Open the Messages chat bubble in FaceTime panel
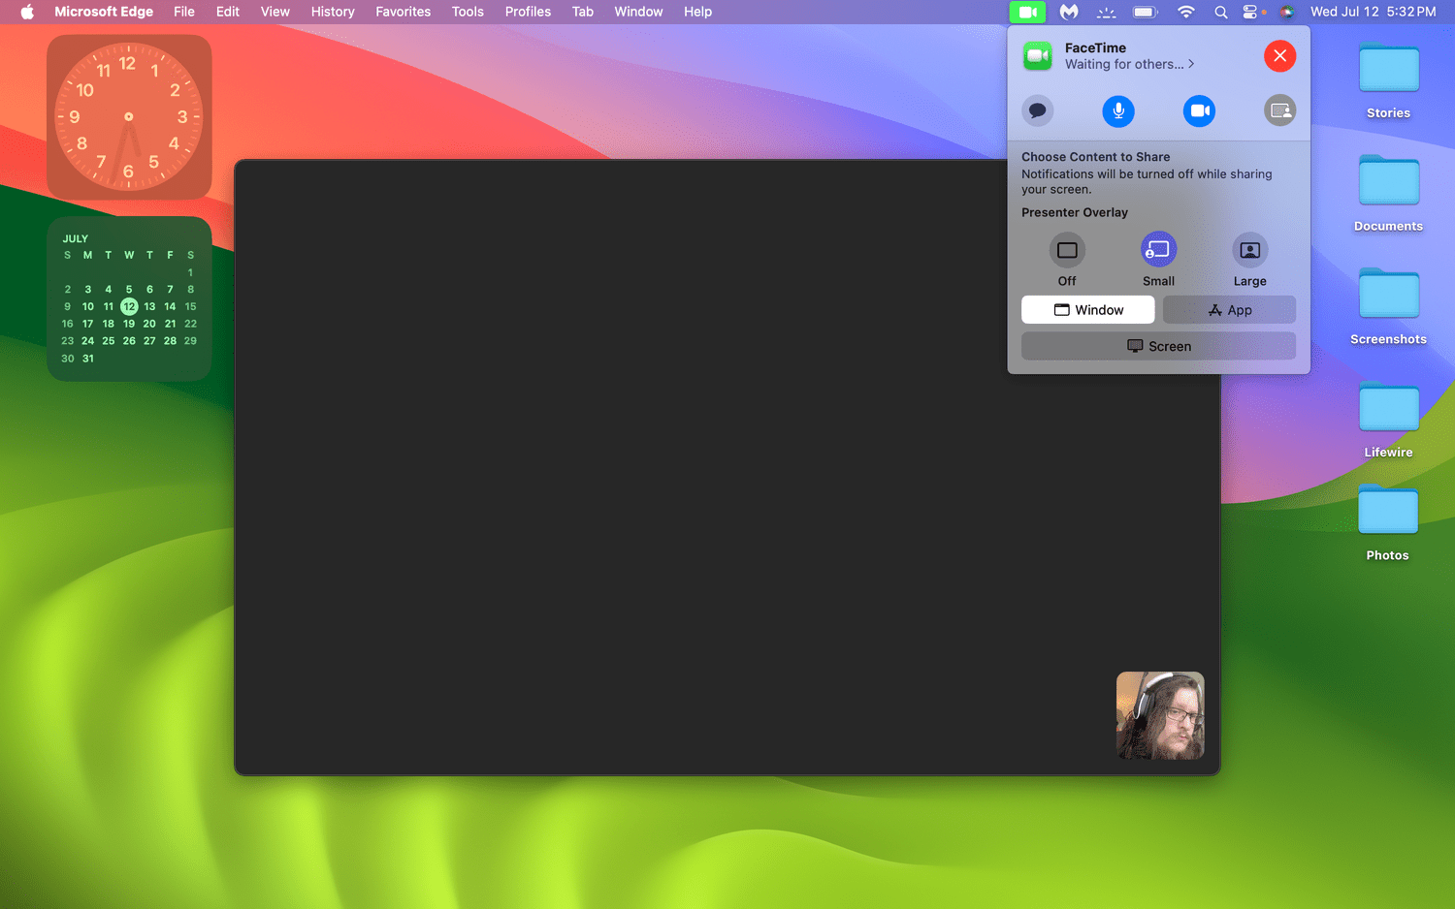 tap(1037, 110)
